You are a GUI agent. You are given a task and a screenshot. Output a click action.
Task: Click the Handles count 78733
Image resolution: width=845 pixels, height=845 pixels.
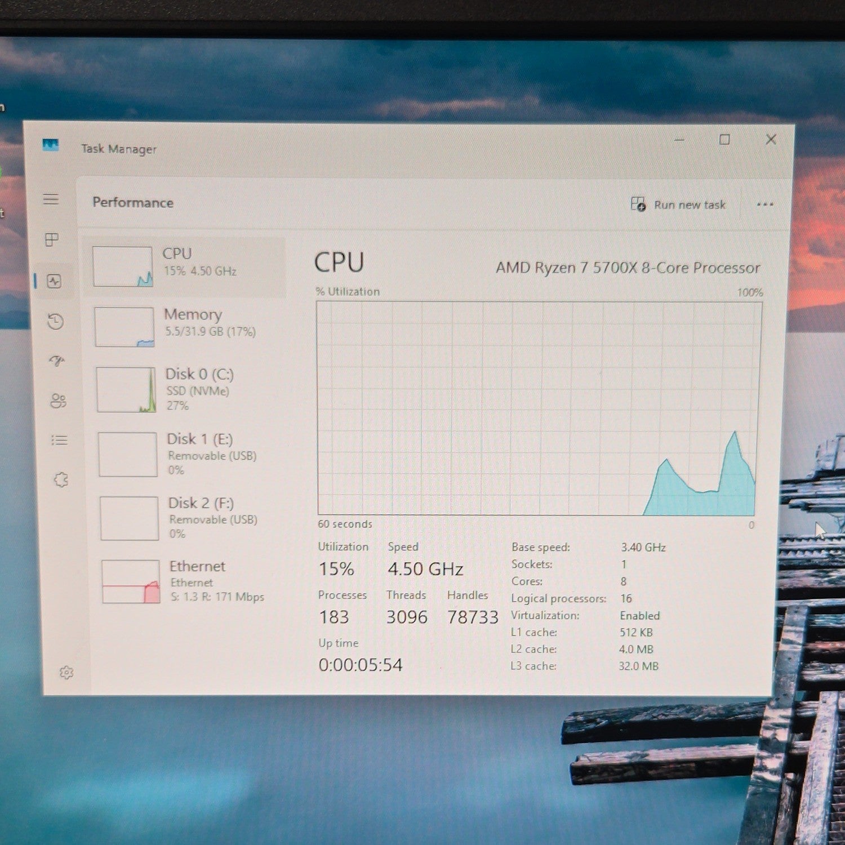(473, 617)
